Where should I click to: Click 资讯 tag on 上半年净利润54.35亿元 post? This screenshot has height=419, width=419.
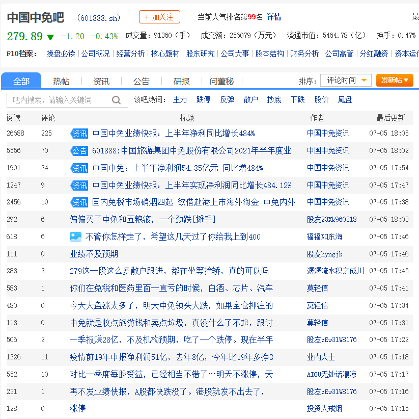pyautogui.click(x=79, y=168)
